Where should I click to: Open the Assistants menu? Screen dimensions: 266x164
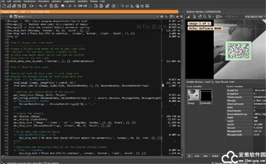click(x=82, y=1)
